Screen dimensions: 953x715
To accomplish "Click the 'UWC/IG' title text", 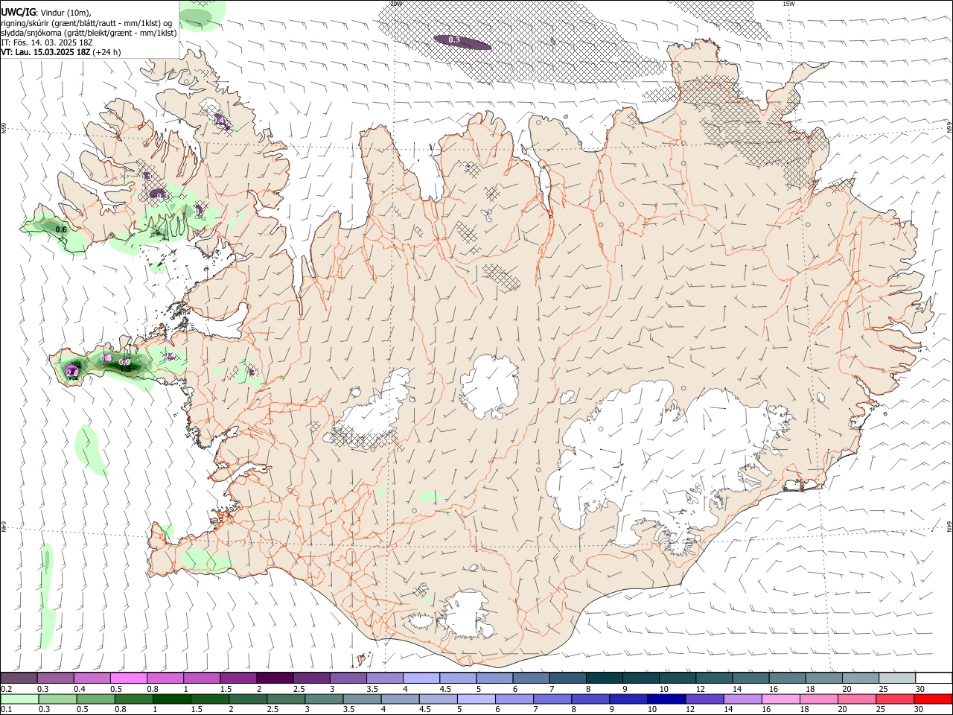I will 18,13.
